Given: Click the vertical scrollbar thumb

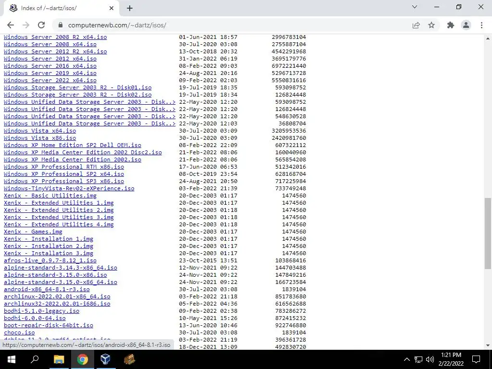Looking at the screenshot, I should [488, 233].
